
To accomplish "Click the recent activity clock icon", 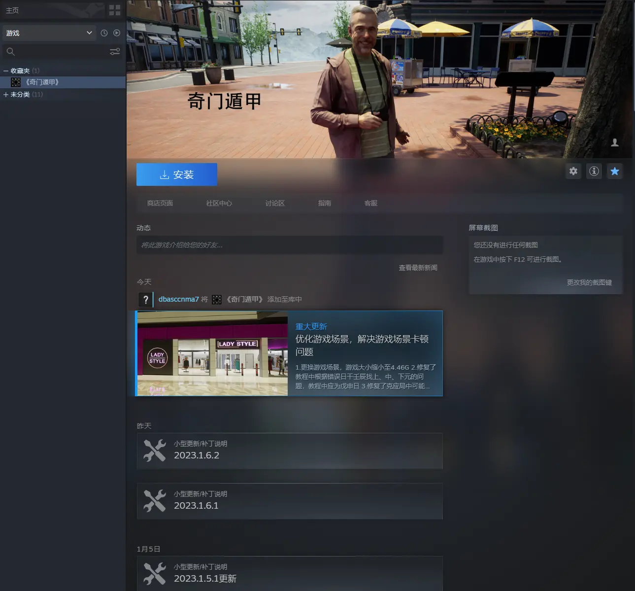I will (x=104, y=33).
